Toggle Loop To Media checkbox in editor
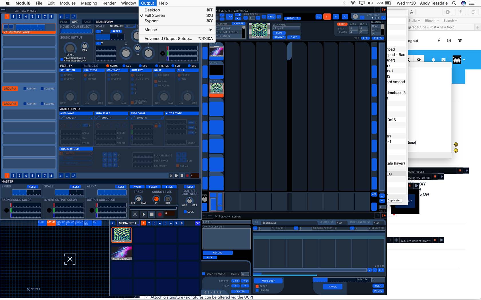This screenshot has width=481, height=300. pos(204,274)
